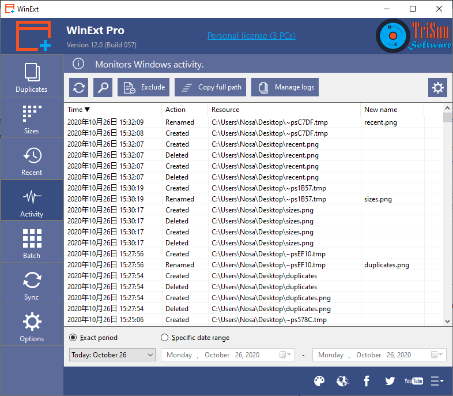The width and height of the screenshot is (453, 396).
Task: Select the 15:27:54 Deleted duplicates.png row
Action: click(254, 309)
